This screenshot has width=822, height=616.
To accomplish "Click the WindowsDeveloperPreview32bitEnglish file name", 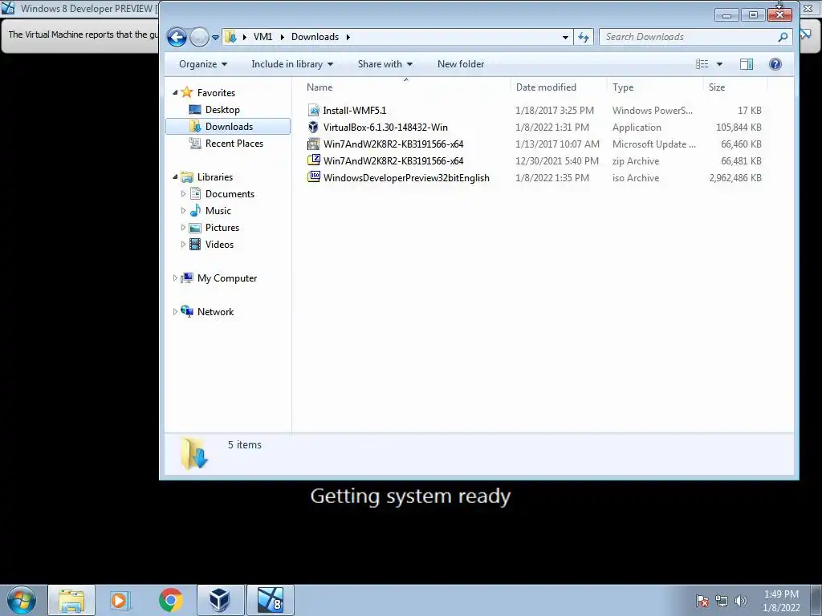I will coord(406,177).
